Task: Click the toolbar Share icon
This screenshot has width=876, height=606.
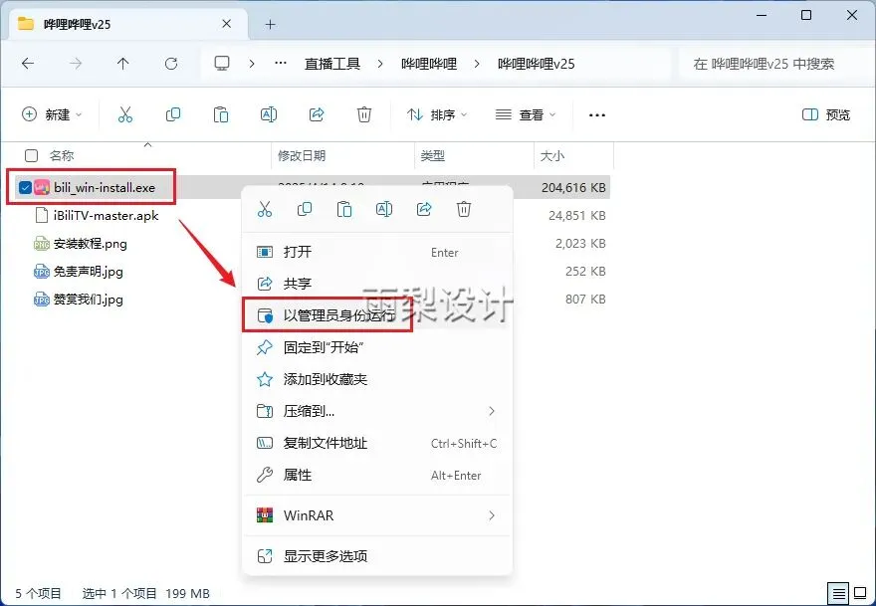Action: [317, 114]
